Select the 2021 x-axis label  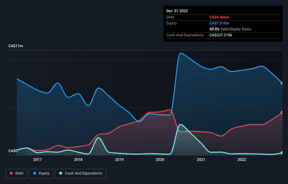pyautogui.click(x=201, y=160)
